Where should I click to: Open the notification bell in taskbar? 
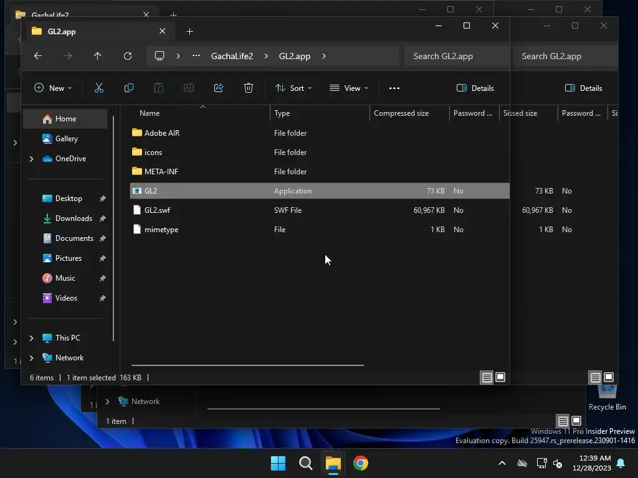tap(621, 463)
